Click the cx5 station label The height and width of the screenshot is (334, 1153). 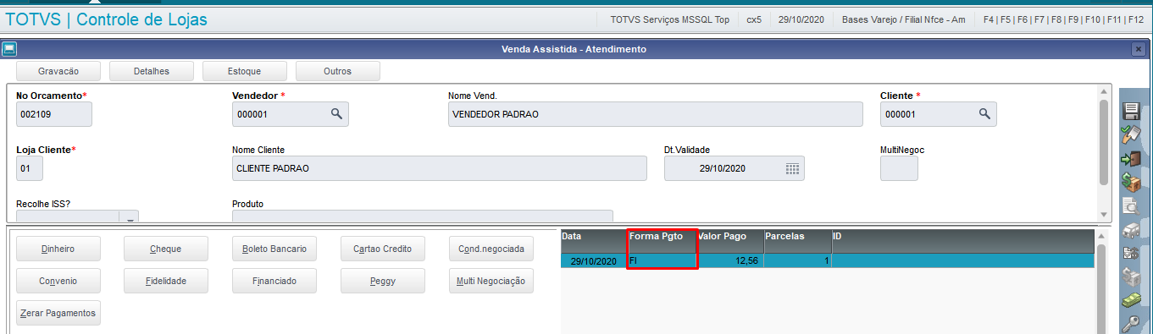[x=754, y=19]
